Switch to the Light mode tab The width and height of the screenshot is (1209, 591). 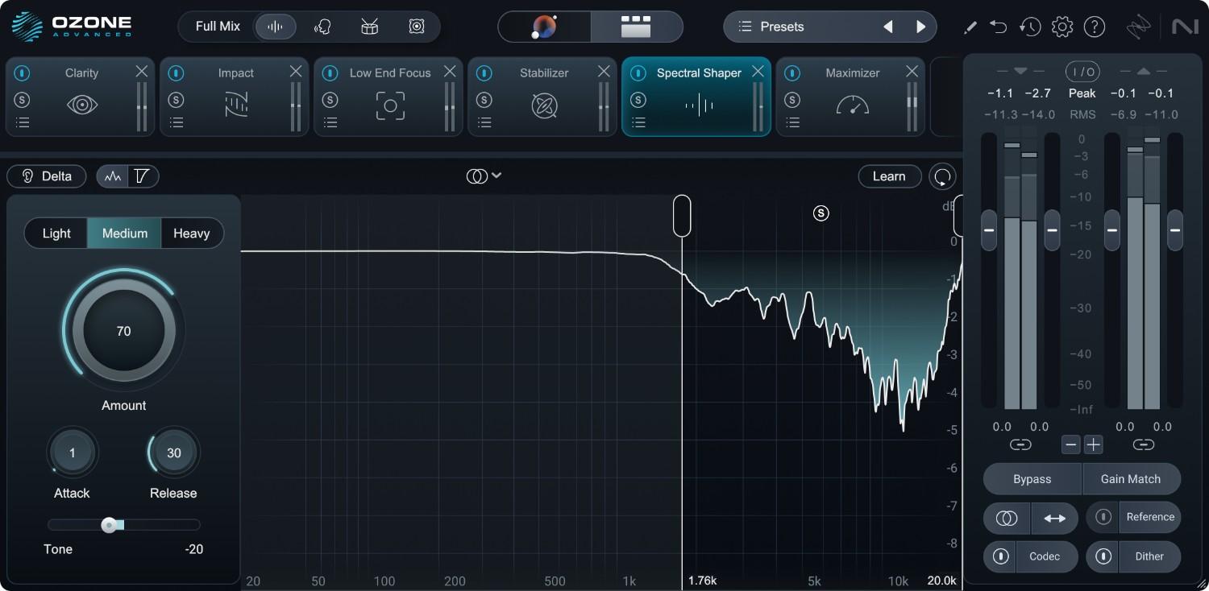click(56, 234)
